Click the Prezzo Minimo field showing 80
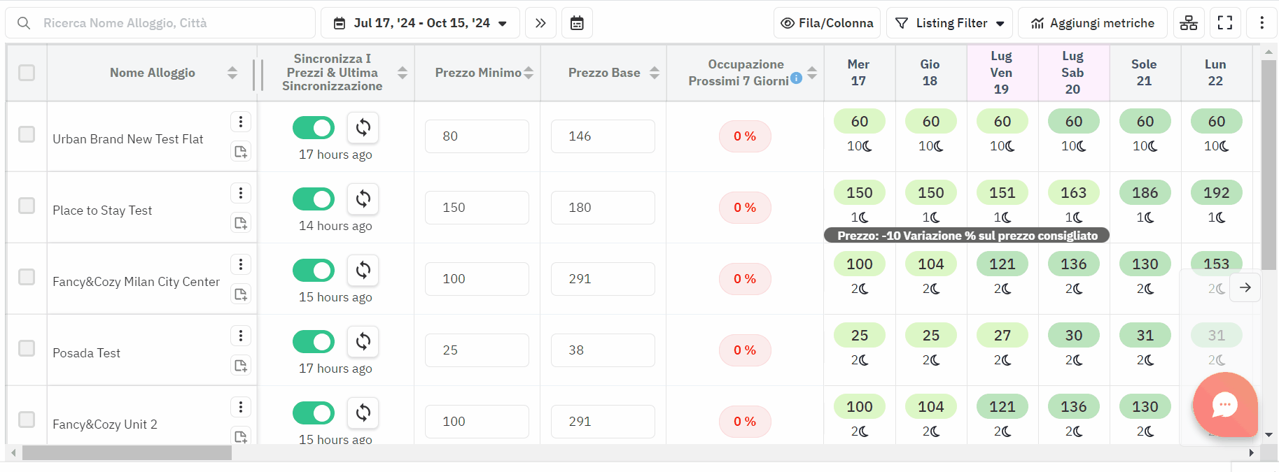This screenshot has width=1279, height=472. coord(477,136)
